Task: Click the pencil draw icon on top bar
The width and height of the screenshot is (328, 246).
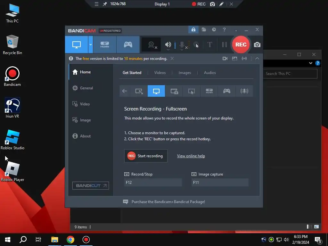Action: [x=222, y=4]
